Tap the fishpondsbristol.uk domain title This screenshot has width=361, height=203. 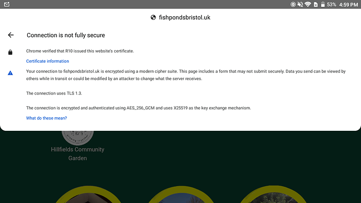point(184,17)
